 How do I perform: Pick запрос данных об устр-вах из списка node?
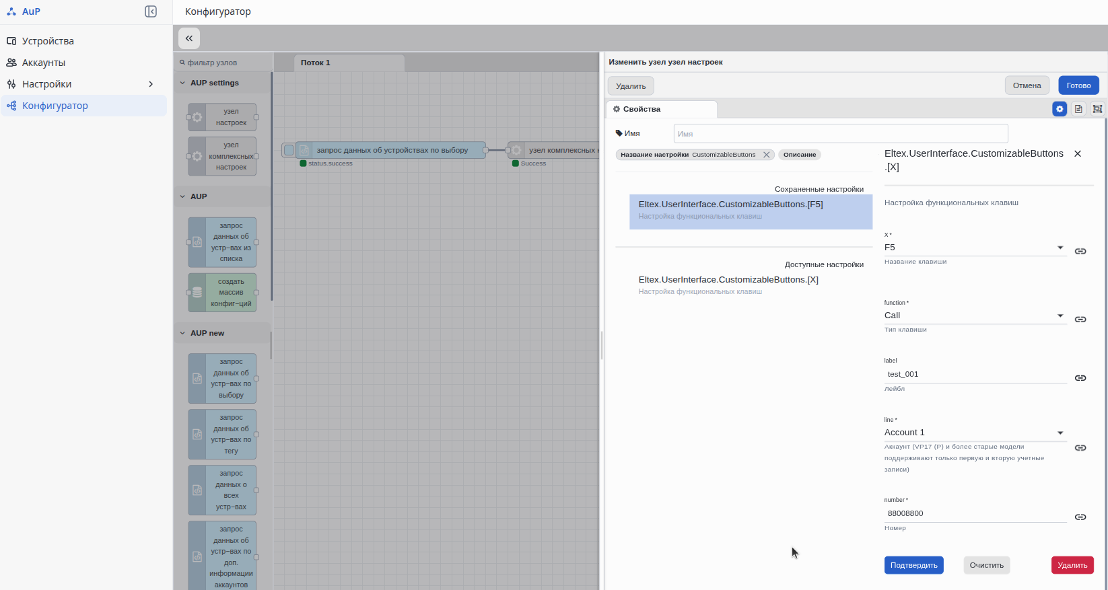click(222, 242)
